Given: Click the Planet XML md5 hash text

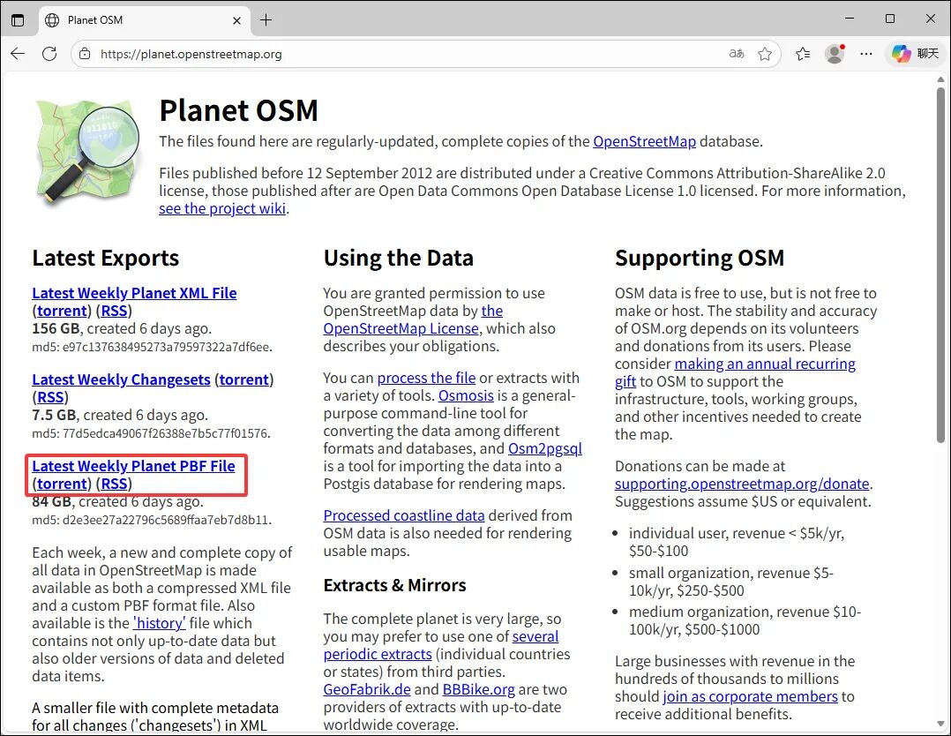Looking at the screenshot, I should tap(152, 348).
